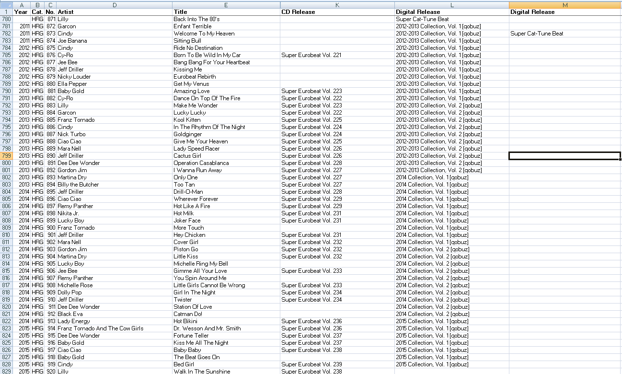Click the active empty cell in column M

[x=564, y=156]
